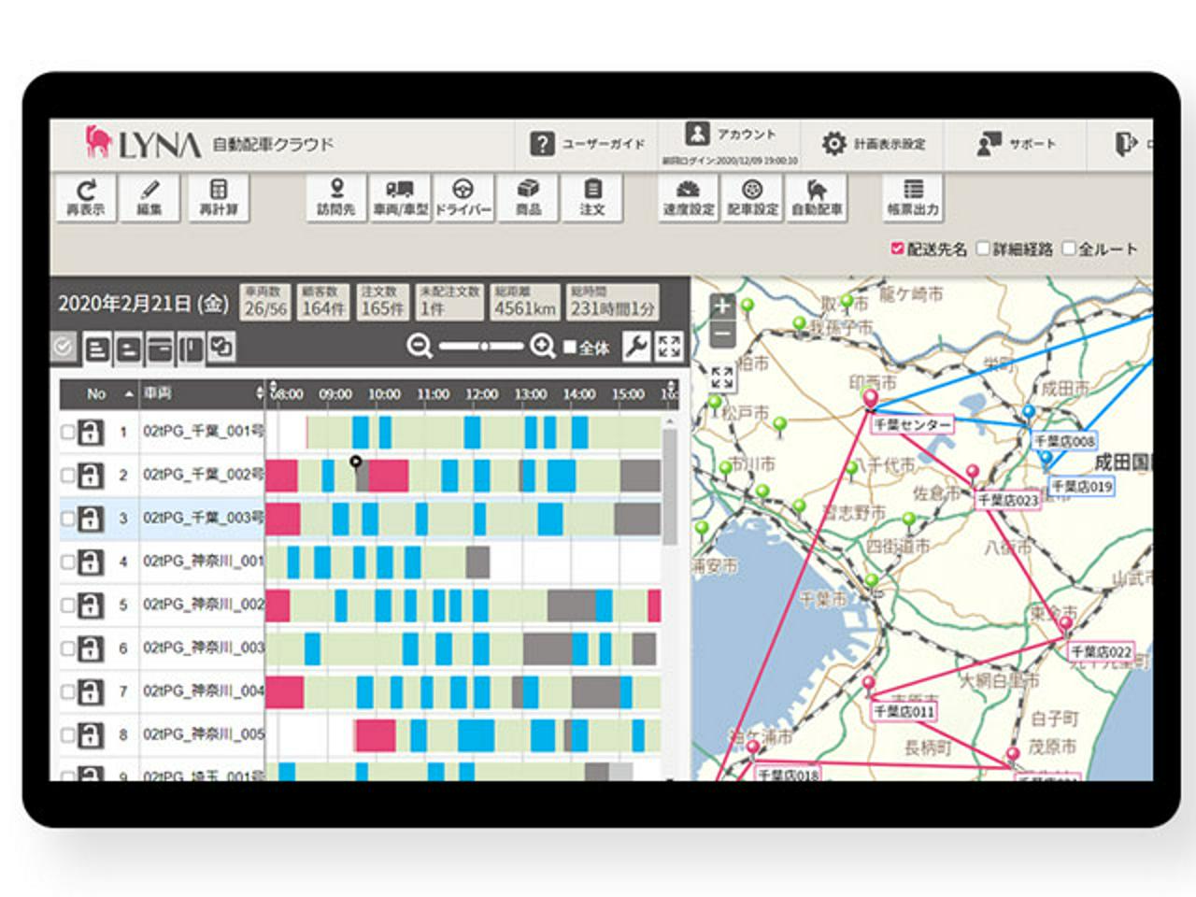This screenshot has height=897, width=1196.
Task: Click the サポート link
Action: [x=1017, y=144]
